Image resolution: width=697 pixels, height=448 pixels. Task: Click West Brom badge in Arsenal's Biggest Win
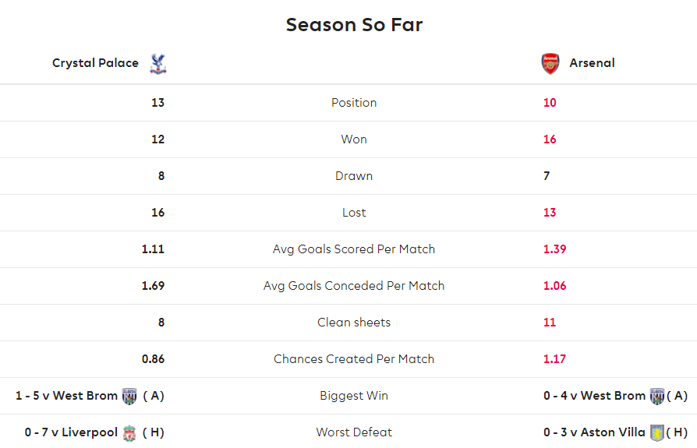coord(657,396)
